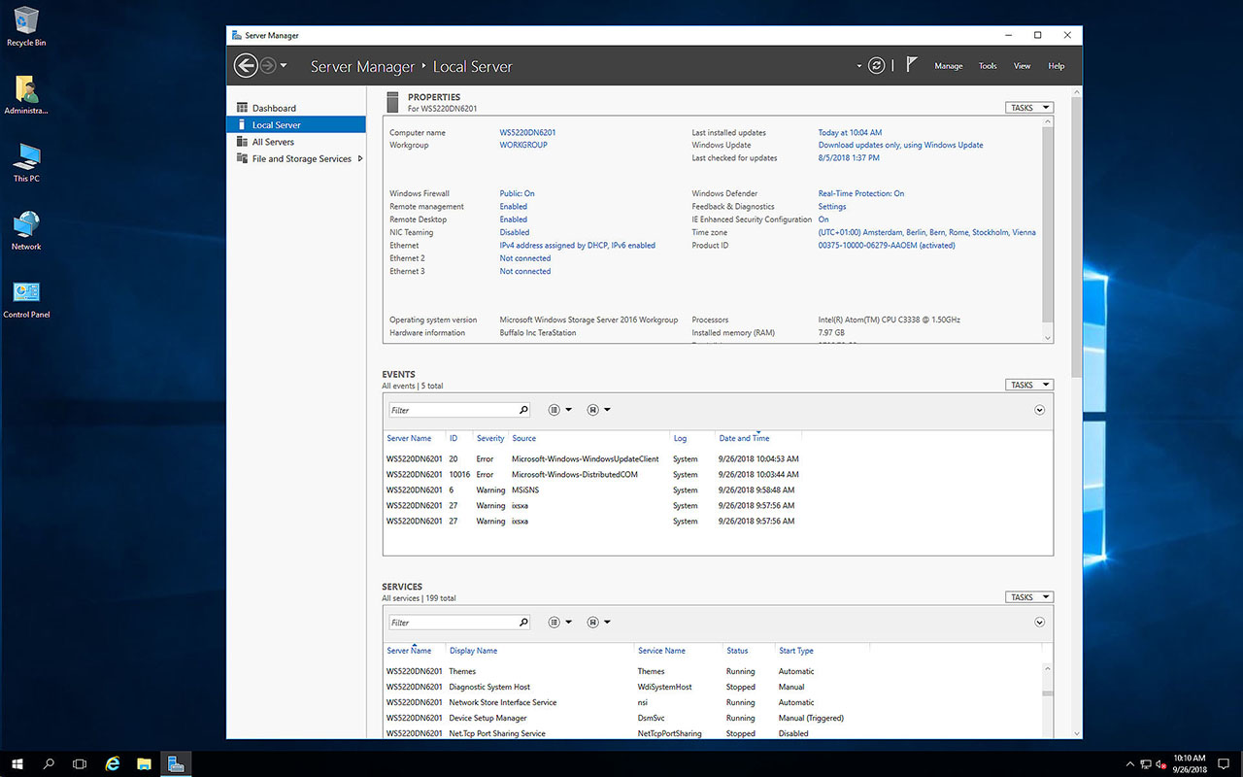Open the Manage menu
Screen dimensions: 1243x777
(x=948, y=66)
